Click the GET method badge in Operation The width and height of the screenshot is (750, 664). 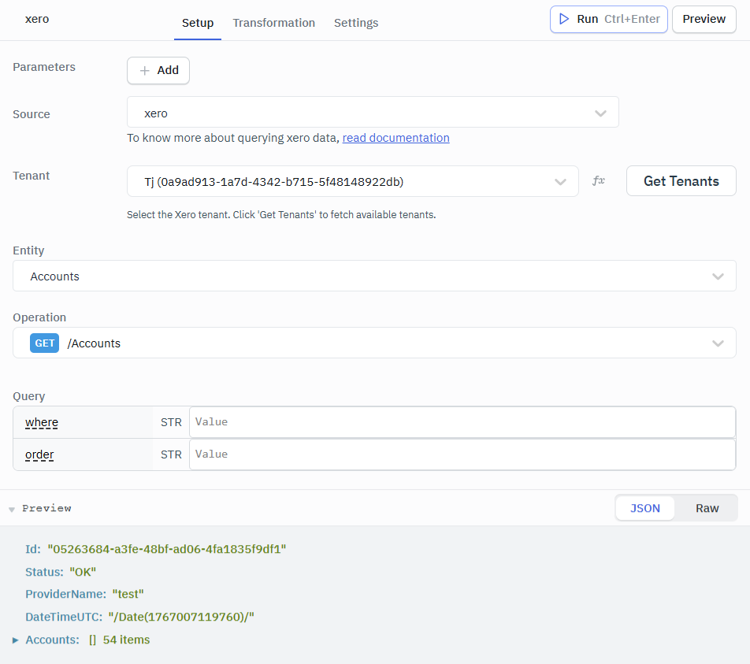(x=44, y=343)
